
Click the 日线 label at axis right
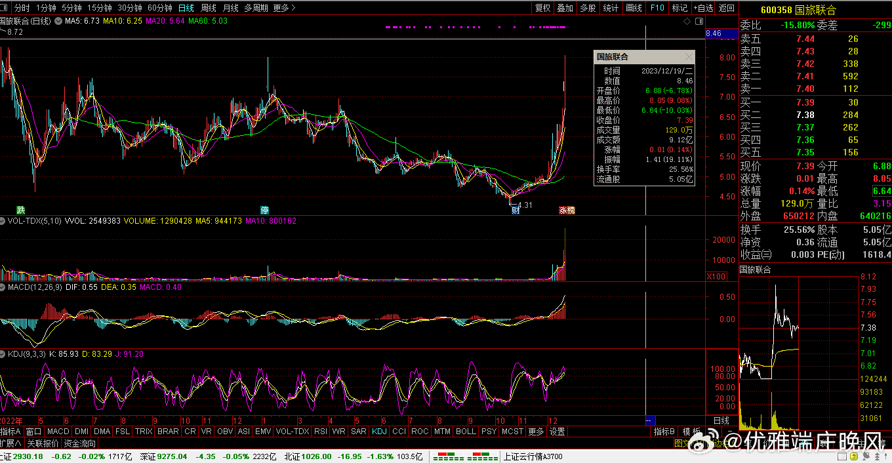tap(721, 420)
